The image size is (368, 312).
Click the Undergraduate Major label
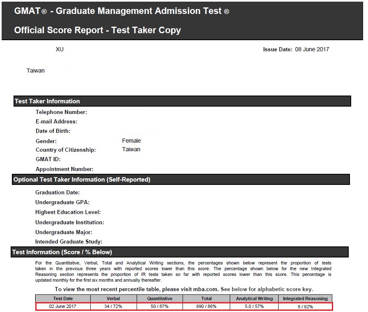tap(64, 232)
